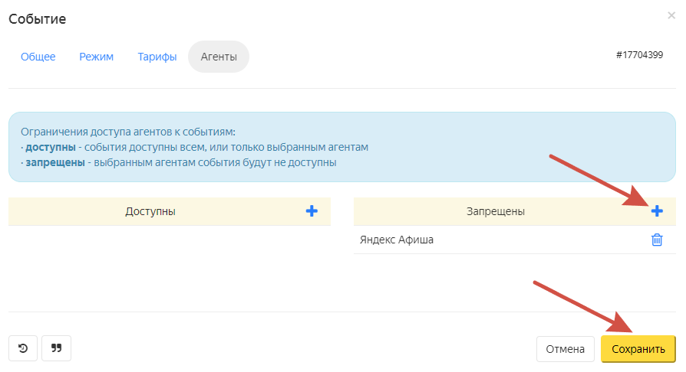Image resolution: width=686 pixels, height=372 pixels.
Task: Add an agent to the Запрещены list
Action: 657,211
